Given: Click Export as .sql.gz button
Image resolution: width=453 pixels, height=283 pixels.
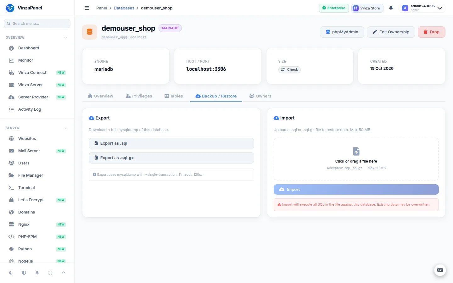Looking at the screenshot, I should 171,158.
